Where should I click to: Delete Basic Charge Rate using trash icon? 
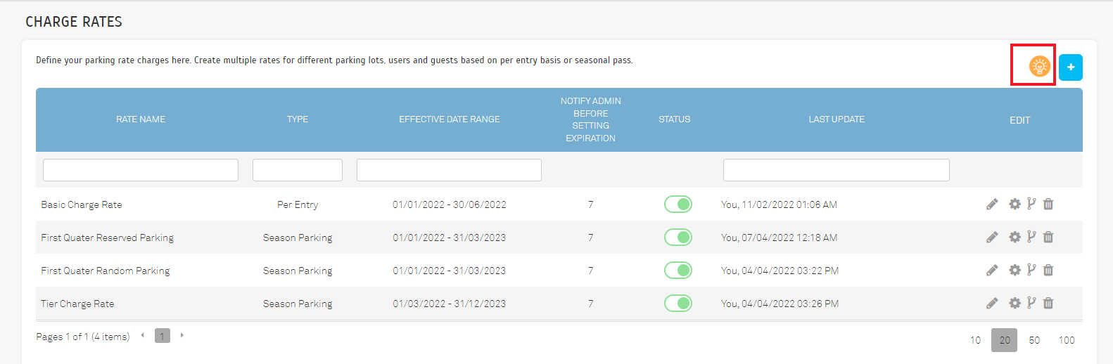pos(1048,204)
